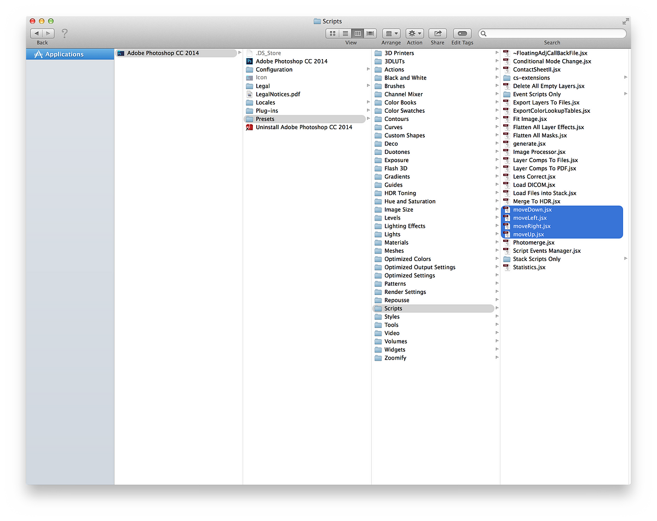Open the 3D Printers folder
The width and height of the screenshot is (657, 521).
[399, 53]
